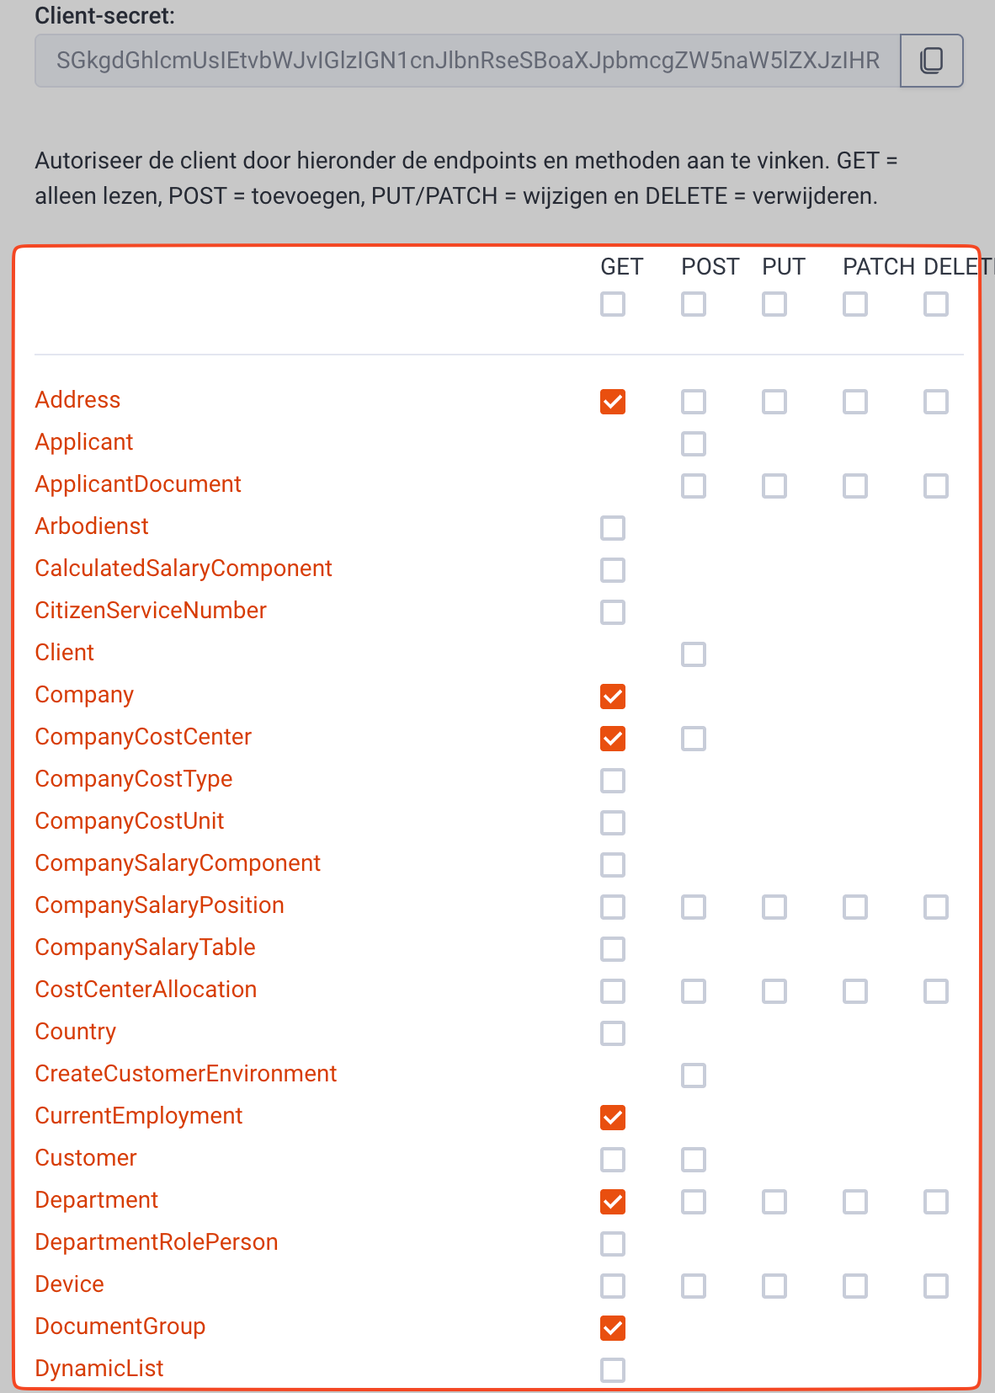This screenshot has width=995, height=1393.
Task: Check the select-all DELETE column checkbox
Action: pos(936,304)
